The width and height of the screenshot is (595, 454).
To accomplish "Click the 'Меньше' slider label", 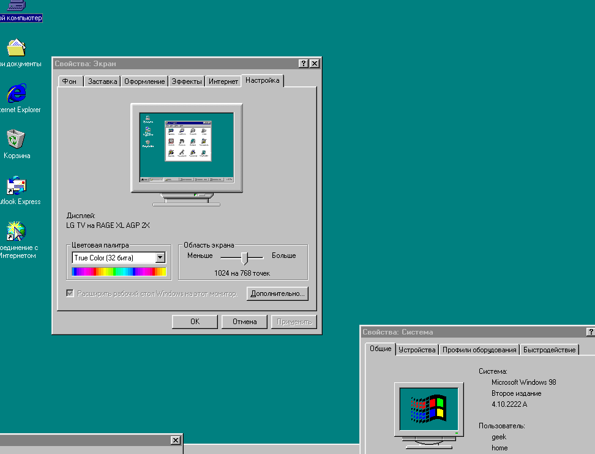I will pyautogui.click(x=200, y=255).
